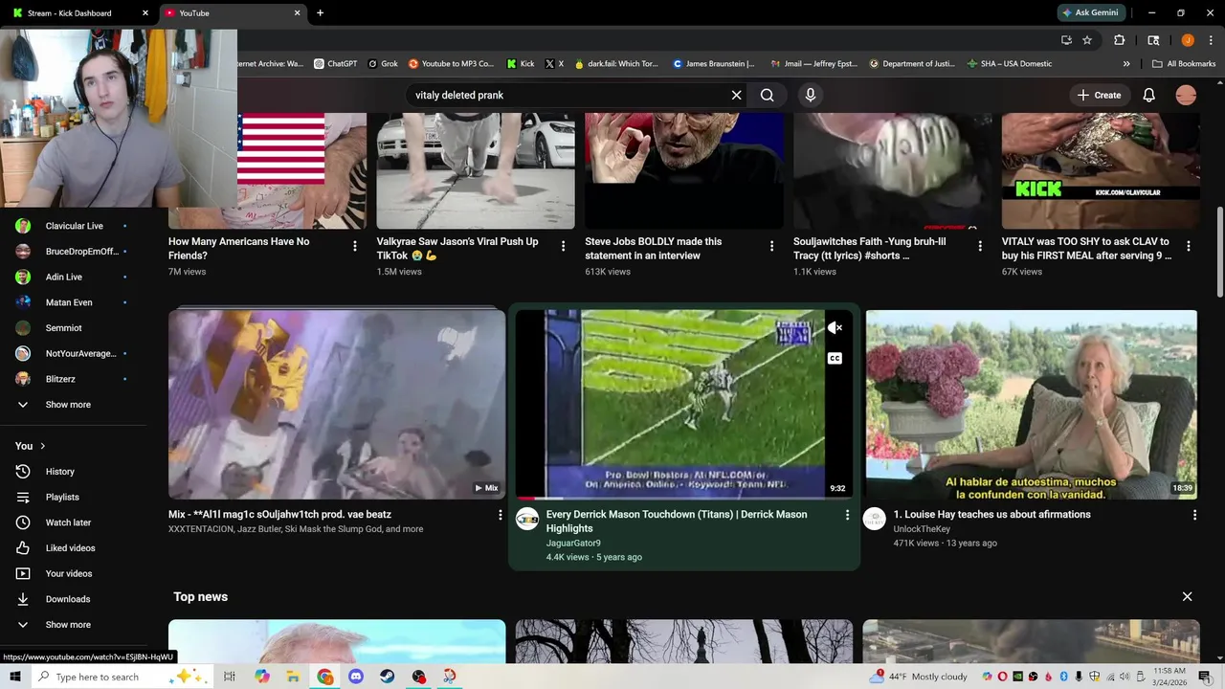Image resolution: width=1225 pixels, height=689 pixels.
Task: Open Matan Even channel
Action: (69, 302)
